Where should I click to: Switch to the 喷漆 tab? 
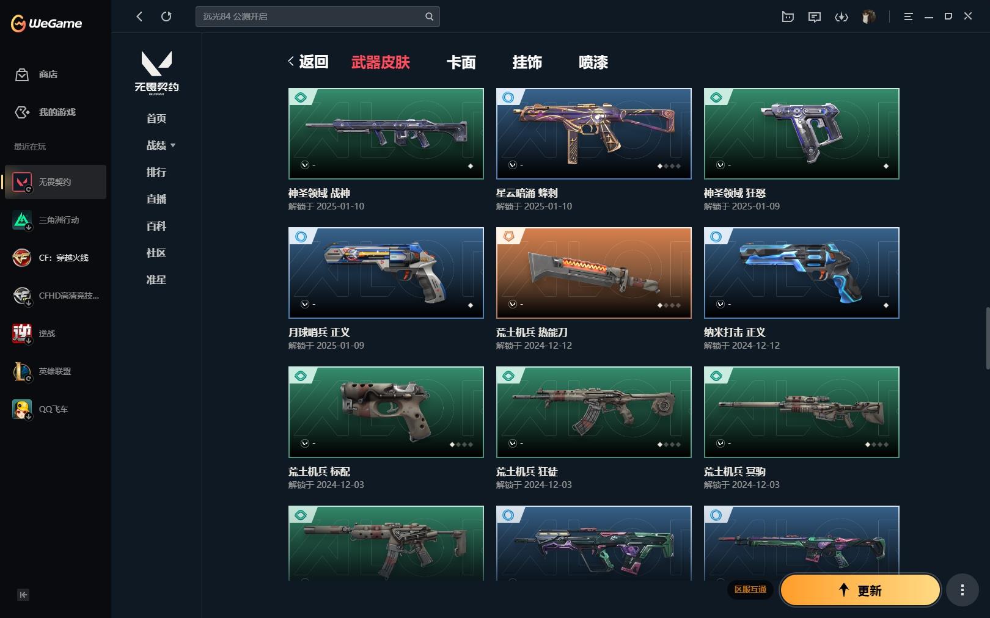[x=593, y=62]
